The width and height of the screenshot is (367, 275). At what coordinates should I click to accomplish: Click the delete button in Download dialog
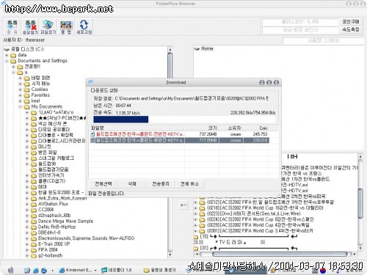tap(132, 184)
